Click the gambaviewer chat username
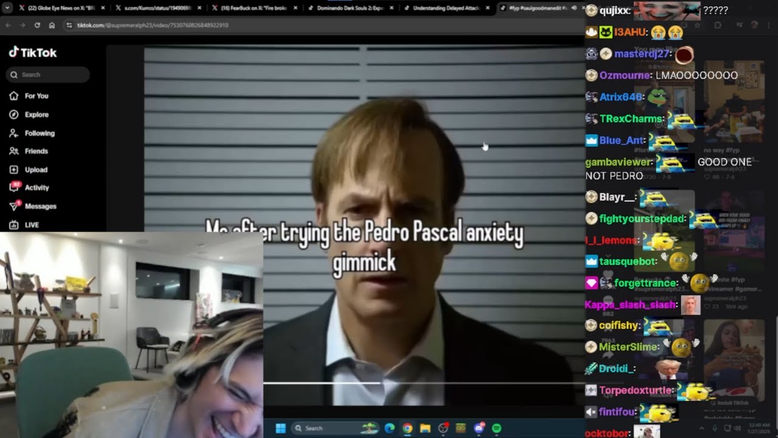The height and width of the screenshot is (438, 778). click(x=619, y=162)
